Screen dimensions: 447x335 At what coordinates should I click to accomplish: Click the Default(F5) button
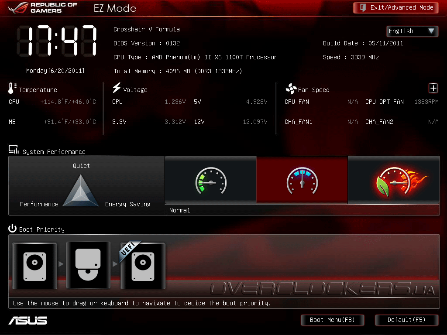[406, 320]
